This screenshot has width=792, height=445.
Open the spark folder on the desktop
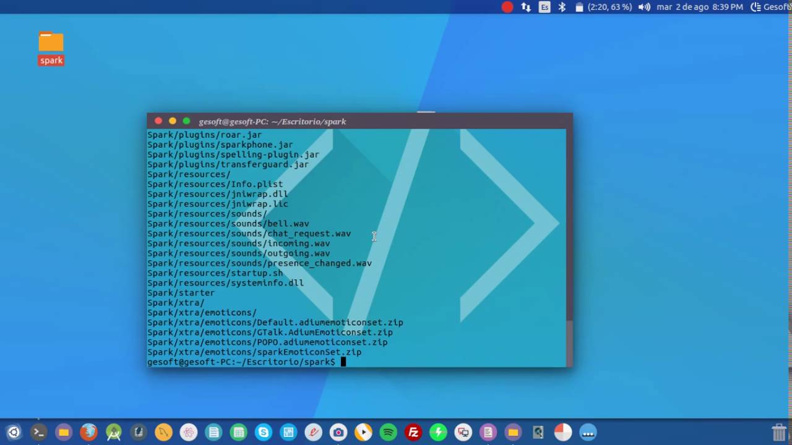[x=51, y=48]
